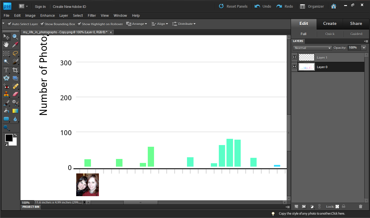Open the Arrange dropdown

(137, 24)
